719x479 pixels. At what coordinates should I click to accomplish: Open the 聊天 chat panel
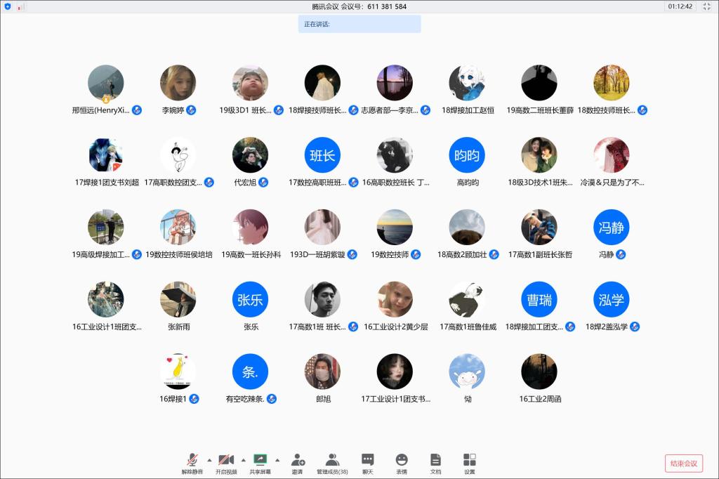pos(368,464)
